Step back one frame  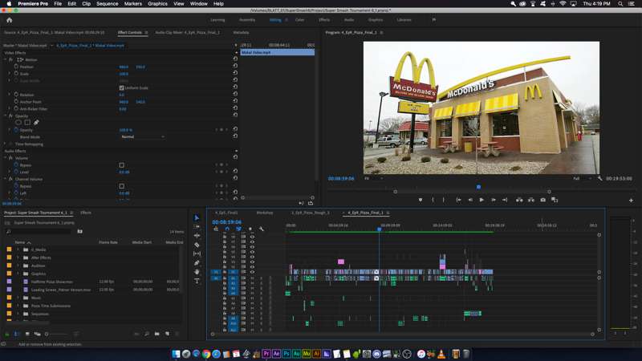click(470, 200)
